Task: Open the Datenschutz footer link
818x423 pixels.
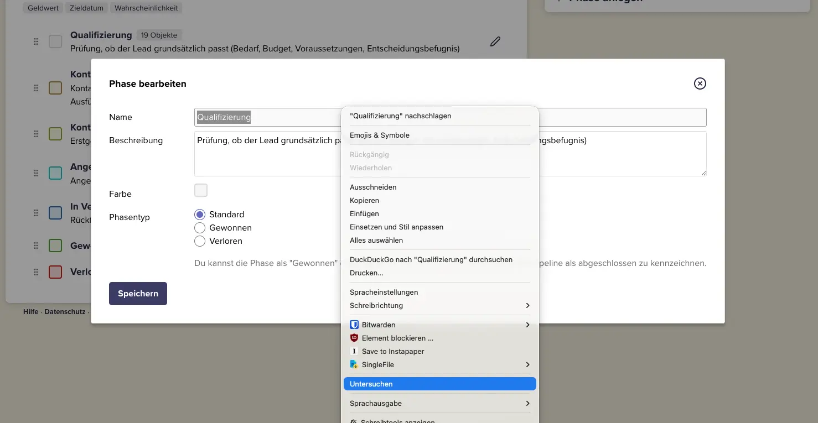Action: [x=65, y=312]
